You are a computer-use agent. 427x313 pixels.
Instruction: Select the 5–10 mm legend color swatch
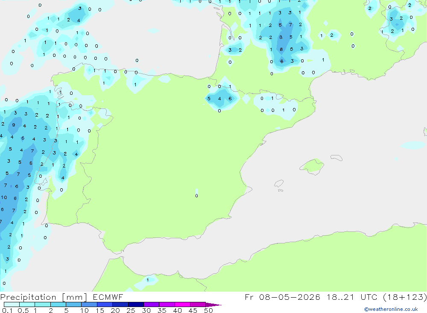[73, 304]
